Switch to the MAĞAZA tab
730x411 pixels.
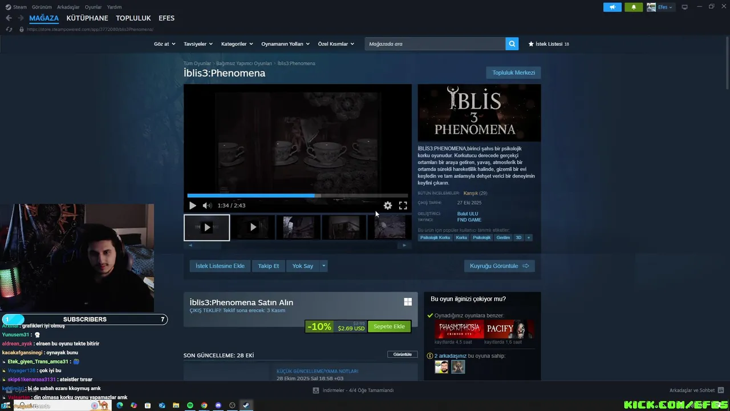tap(44, 18)
